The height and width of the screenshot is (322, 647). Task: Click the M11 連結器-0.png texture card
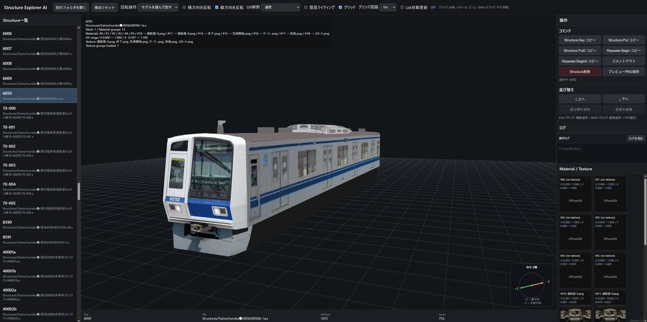[610, 306]
